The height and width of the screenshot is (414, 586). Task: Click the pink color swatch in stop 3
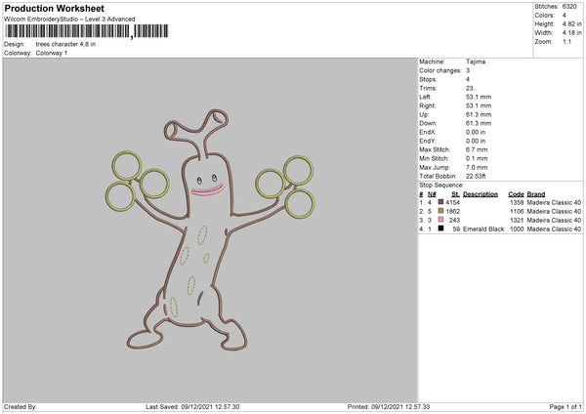pyautogui.click(x=441, y=220)
